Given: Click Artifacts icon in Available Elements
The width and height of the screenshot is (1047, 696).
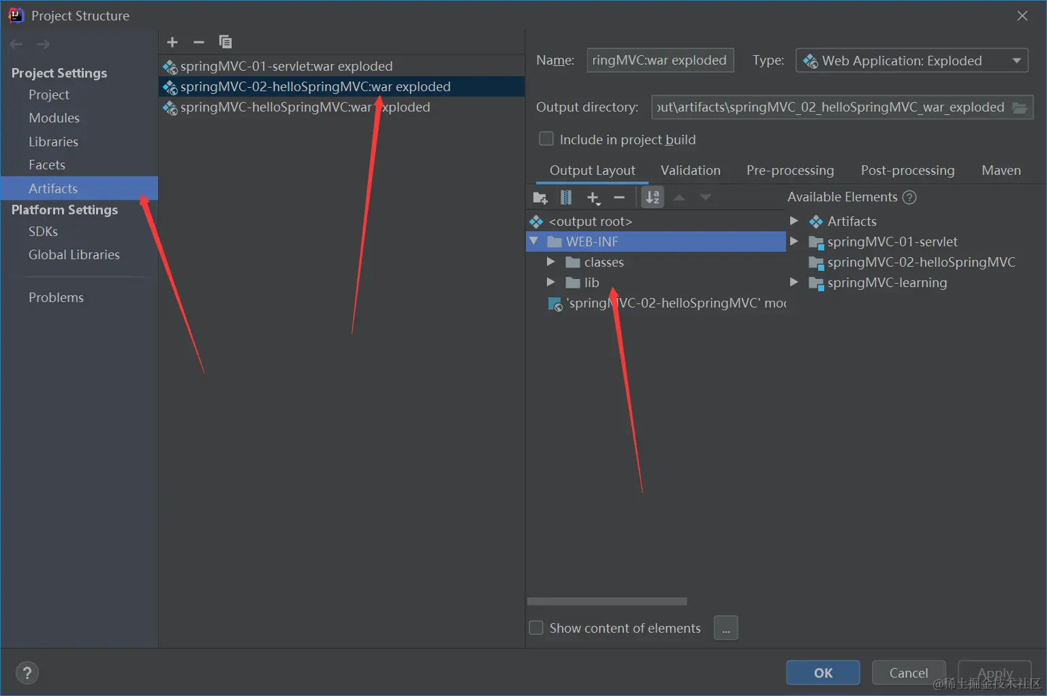Looking at the screenshot, I should coord(816,222).
